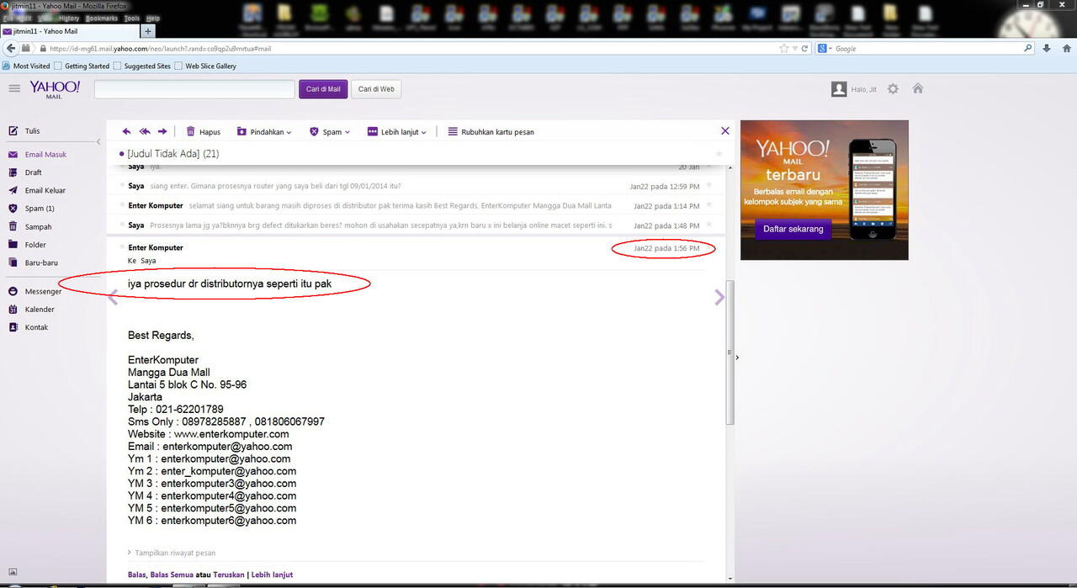Click the Cari di Mail button
Image resolution: width=1077 pixels, height=588 pixels.
pyautogui.click(x=323, y=89)
